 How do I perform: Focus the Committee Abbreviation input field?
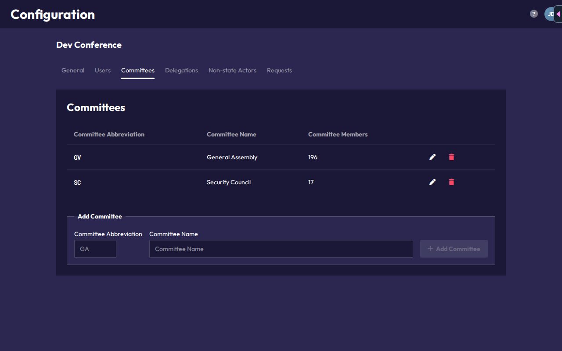coord(95,249)
